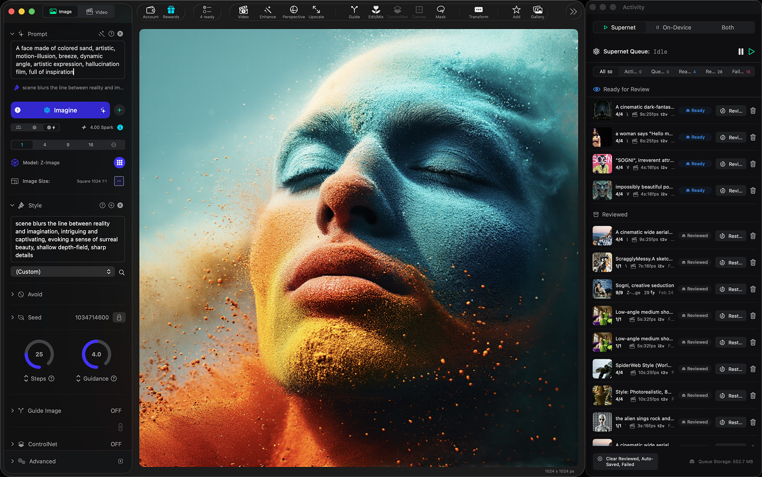Image resolution: width=762 pixels, height=477 pixels.
Task: Open model selection grid button
Action: (x=119, y=162)
